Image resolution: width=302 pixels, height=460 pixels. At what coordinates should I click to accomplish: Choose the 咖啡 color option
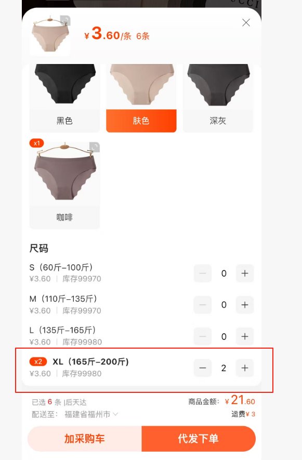(x=64, y=184)
